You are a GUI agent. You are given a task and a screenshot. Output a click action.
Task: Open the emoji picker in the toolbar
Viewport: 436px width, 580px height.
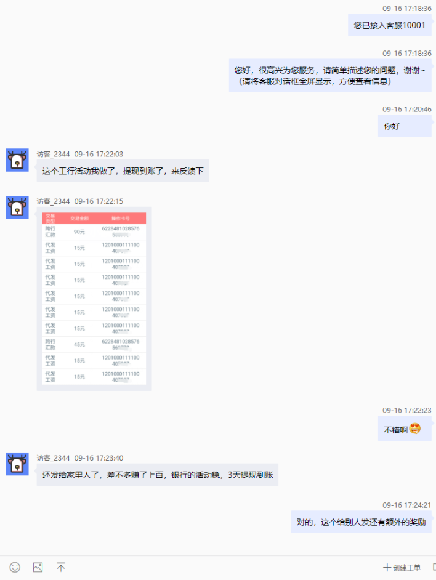[15, 567]
